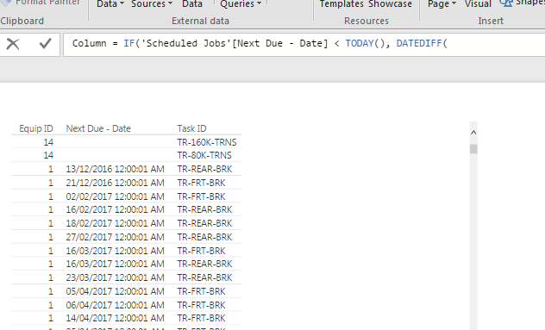Sort by the Equip ID column header
This screenshot has width=545, height=330.
click(36, 128)
